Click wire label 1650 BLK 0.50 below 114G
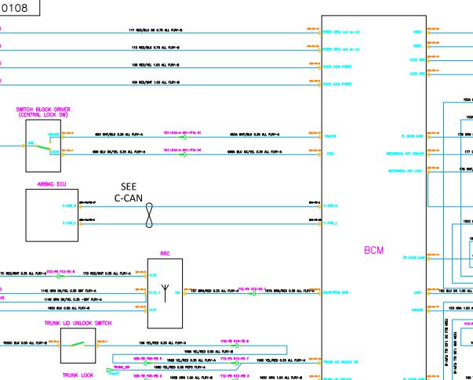This screenshot has width=473, height=380. pos(68,308)
